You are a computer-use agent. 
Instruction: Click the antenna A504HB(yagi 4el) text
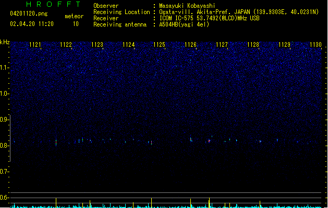(x=184, y=24)
